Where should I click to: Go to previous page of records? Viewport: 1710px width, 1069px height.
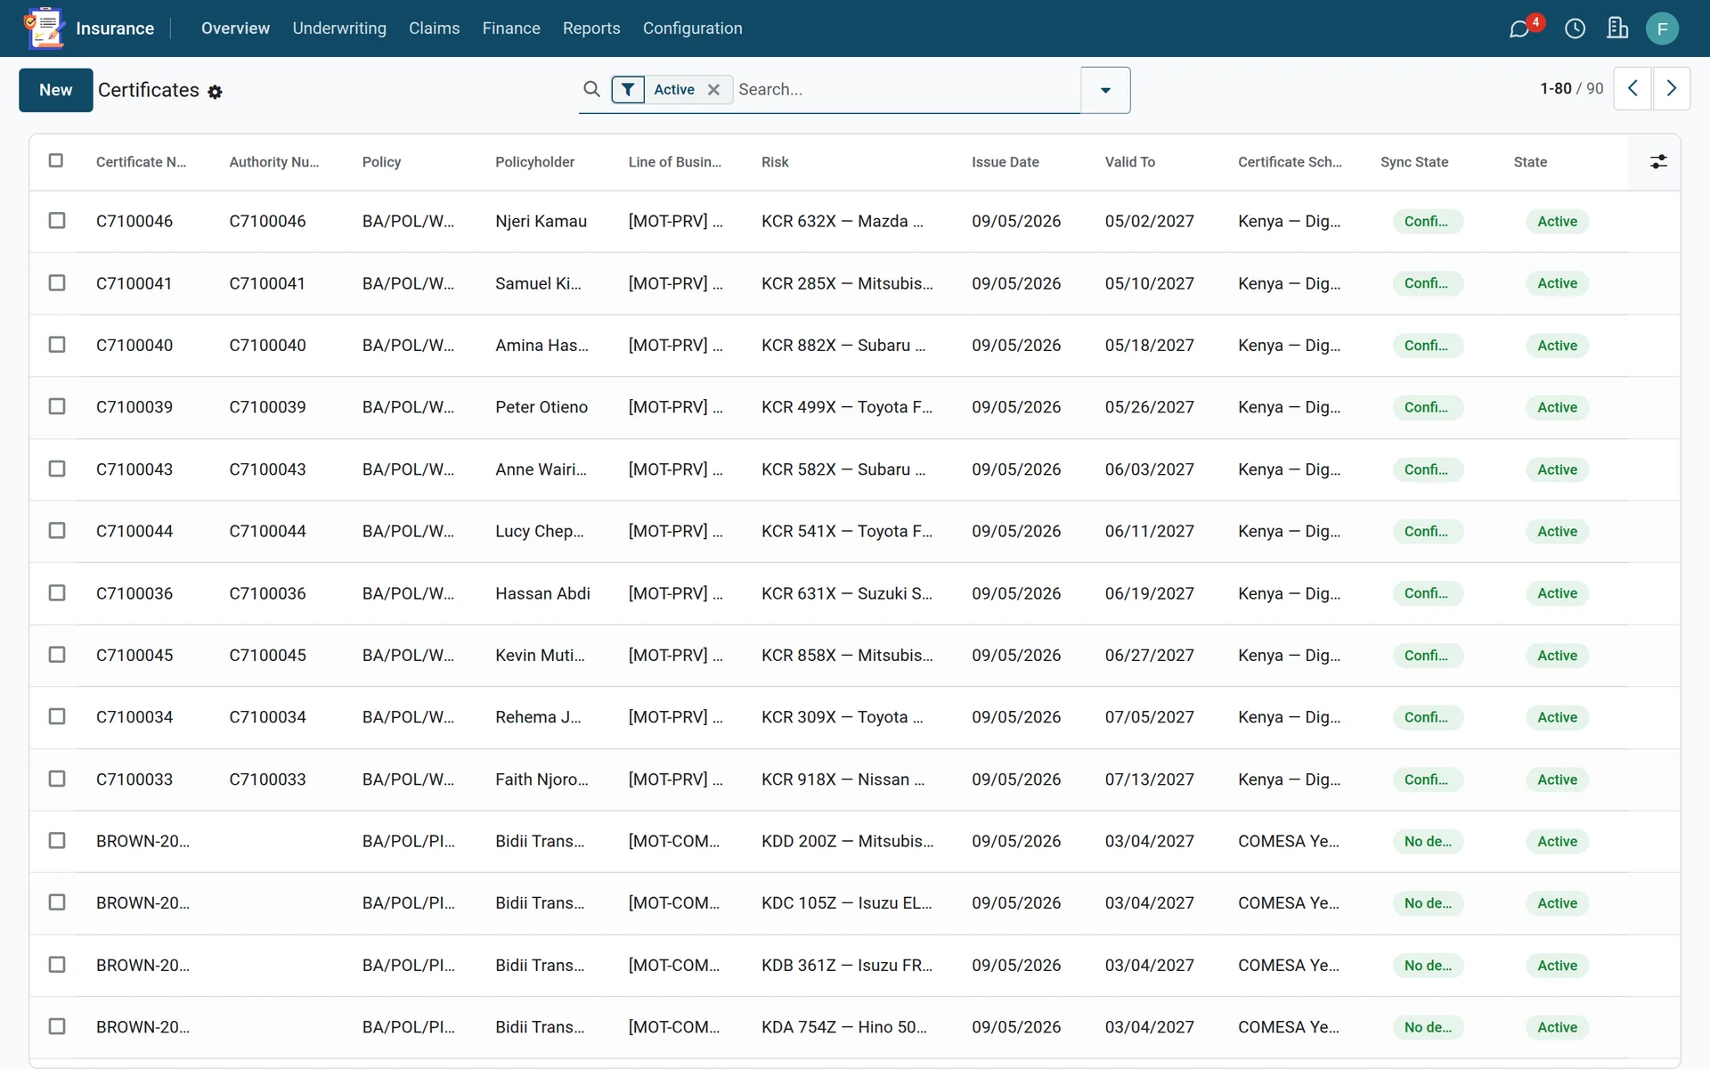coord(1633,88)
